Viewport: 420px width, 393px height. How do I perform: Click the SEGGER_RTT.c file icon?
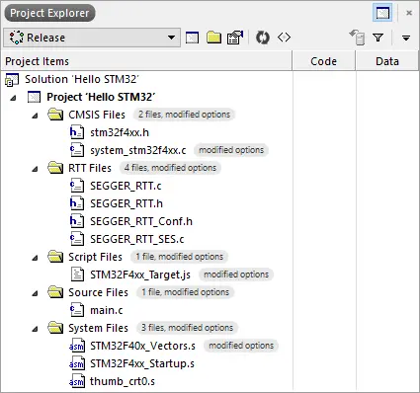(x=77, y=186)
